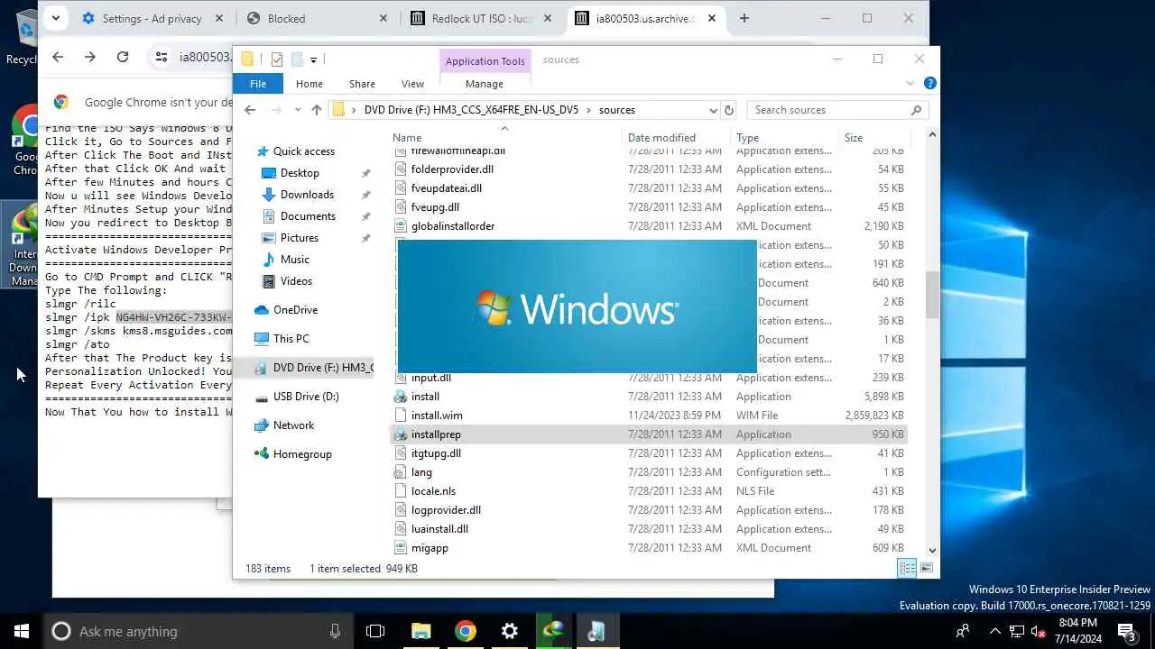The height and width of the screenshot is (649, 1155).
Task: Click the New folder icon in Explorer's title bar
Action: click(297, 59)
